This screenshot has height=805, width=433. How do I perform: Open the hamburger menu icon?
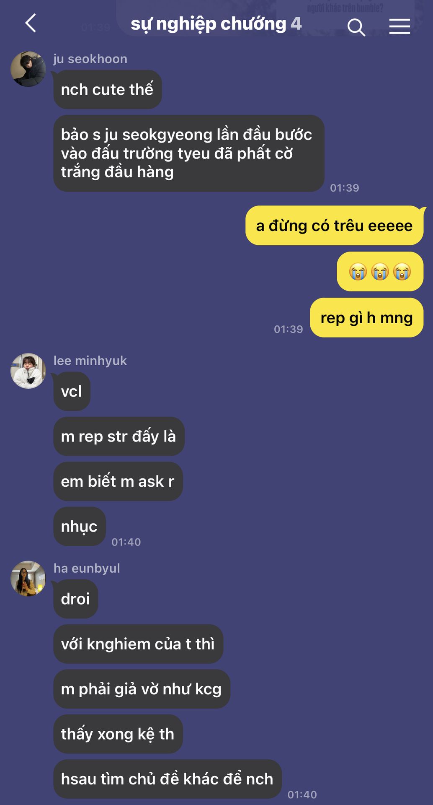click(399, 26)
